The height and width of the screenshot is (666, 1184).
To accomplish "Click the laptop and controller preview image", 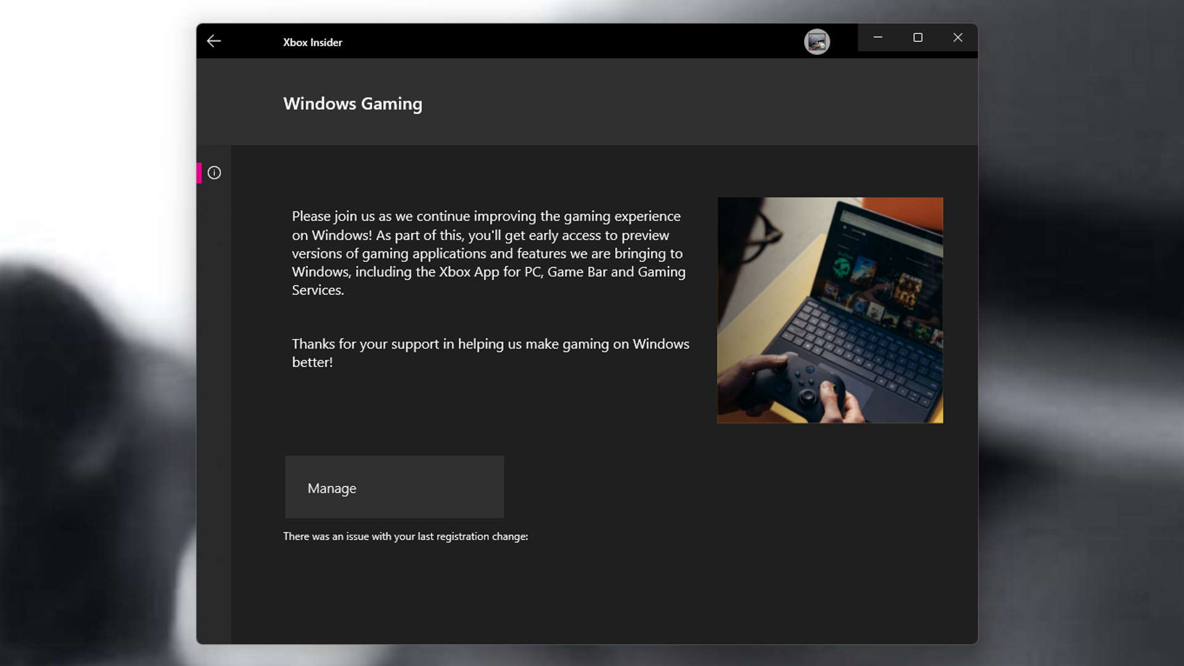I will (830, 310).
